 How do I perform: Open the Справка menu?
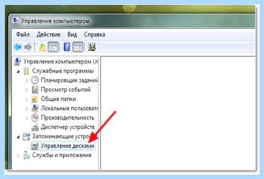tap(95, 34)
